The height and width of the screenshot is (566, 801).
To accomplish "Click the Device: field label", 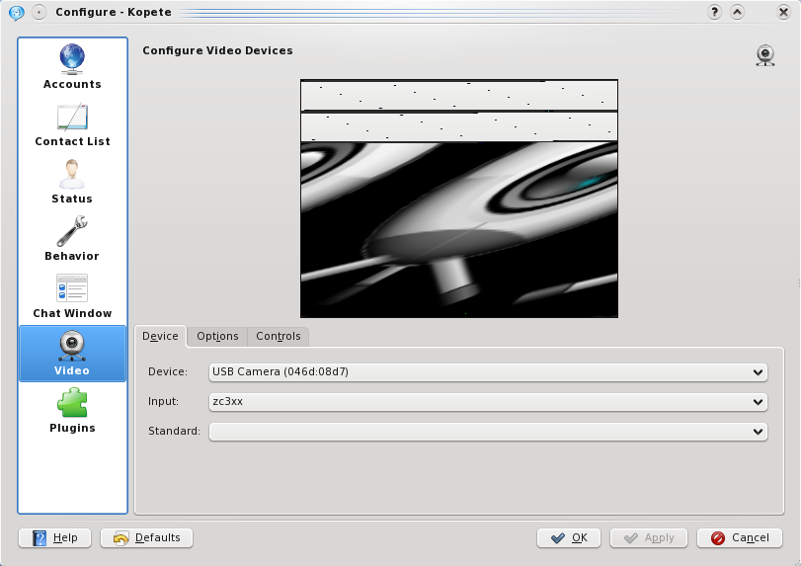I will click(x=168, y=371).
